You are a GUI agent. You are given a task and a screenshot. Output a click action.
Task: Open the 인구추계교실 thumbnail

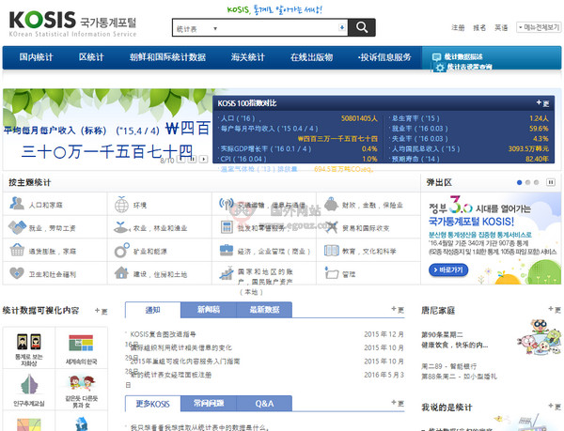(29, 390)
